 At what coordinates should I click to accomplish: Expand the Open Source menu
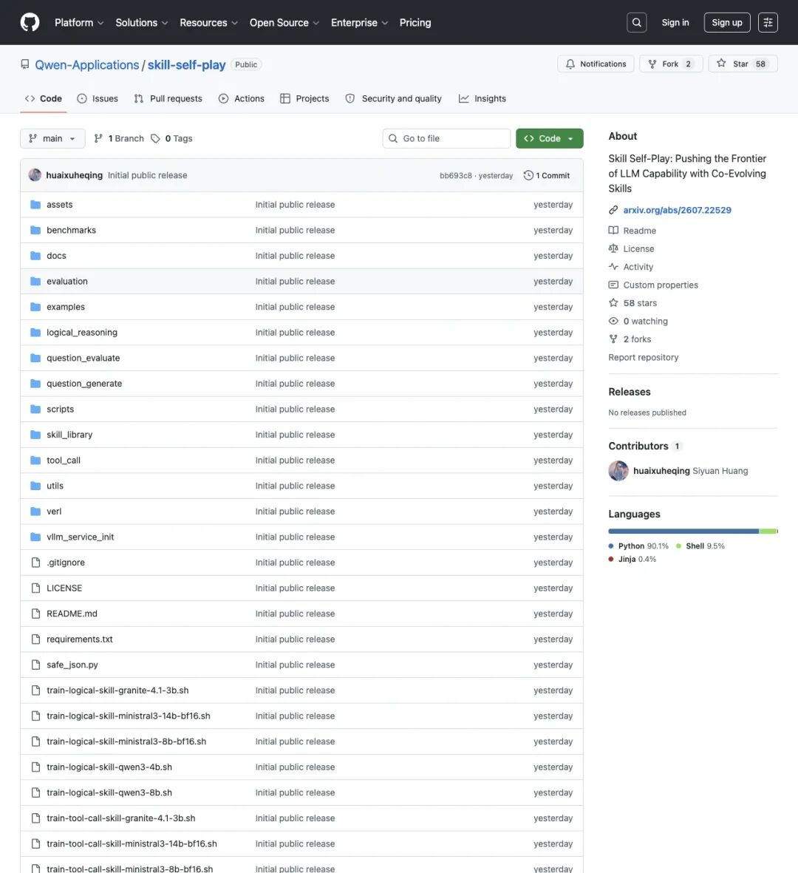coord(284,22)
